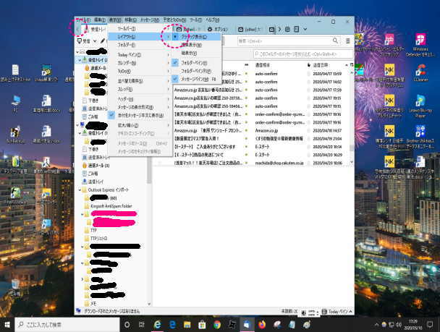Uncheck フォルダーペイン in layout submenu

point(196,63)
